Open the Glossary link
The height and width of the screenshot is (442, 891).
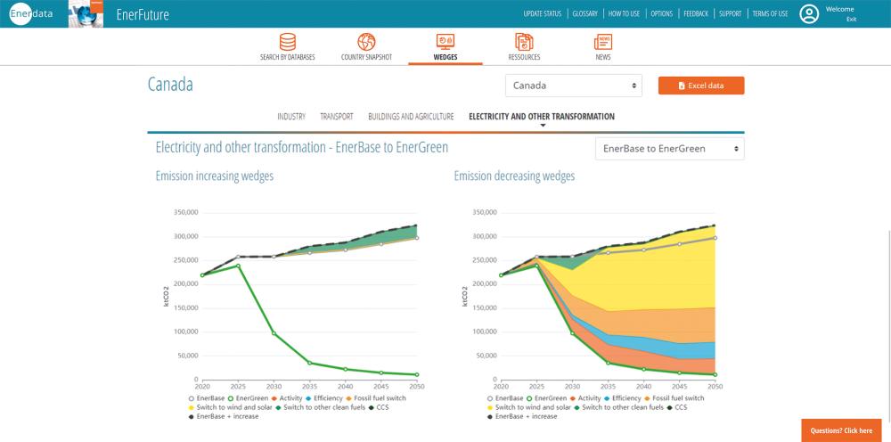coord(584,13)
